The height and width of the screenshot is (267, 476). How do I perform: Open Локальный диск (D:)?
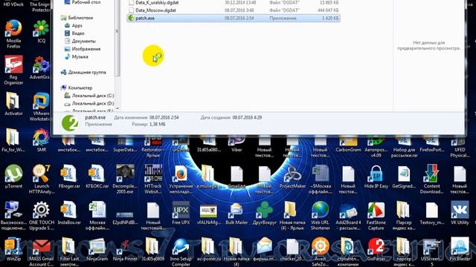pos(89,104)
